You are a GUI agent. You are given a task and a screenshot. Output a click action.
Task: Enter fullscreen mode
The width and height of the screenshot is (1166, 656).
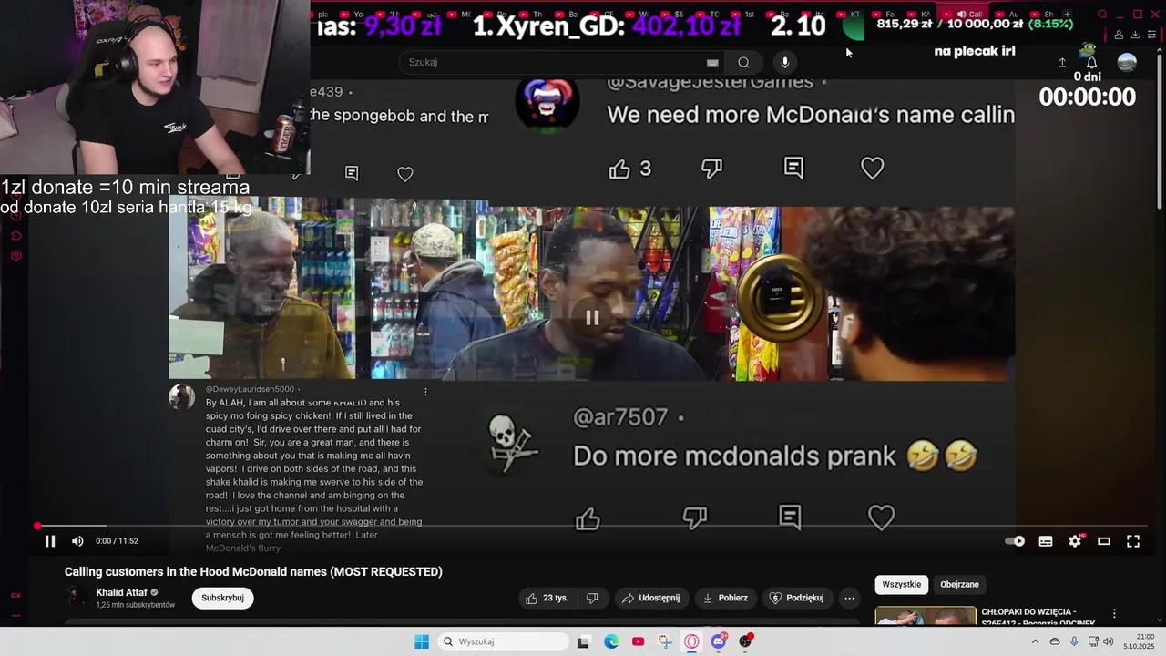click(x=1133, y=541)
